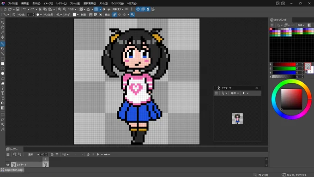Viewport: 314px width, 177px height.
Task: Select the eyedropper color picker tool
Action: (3, 32)
